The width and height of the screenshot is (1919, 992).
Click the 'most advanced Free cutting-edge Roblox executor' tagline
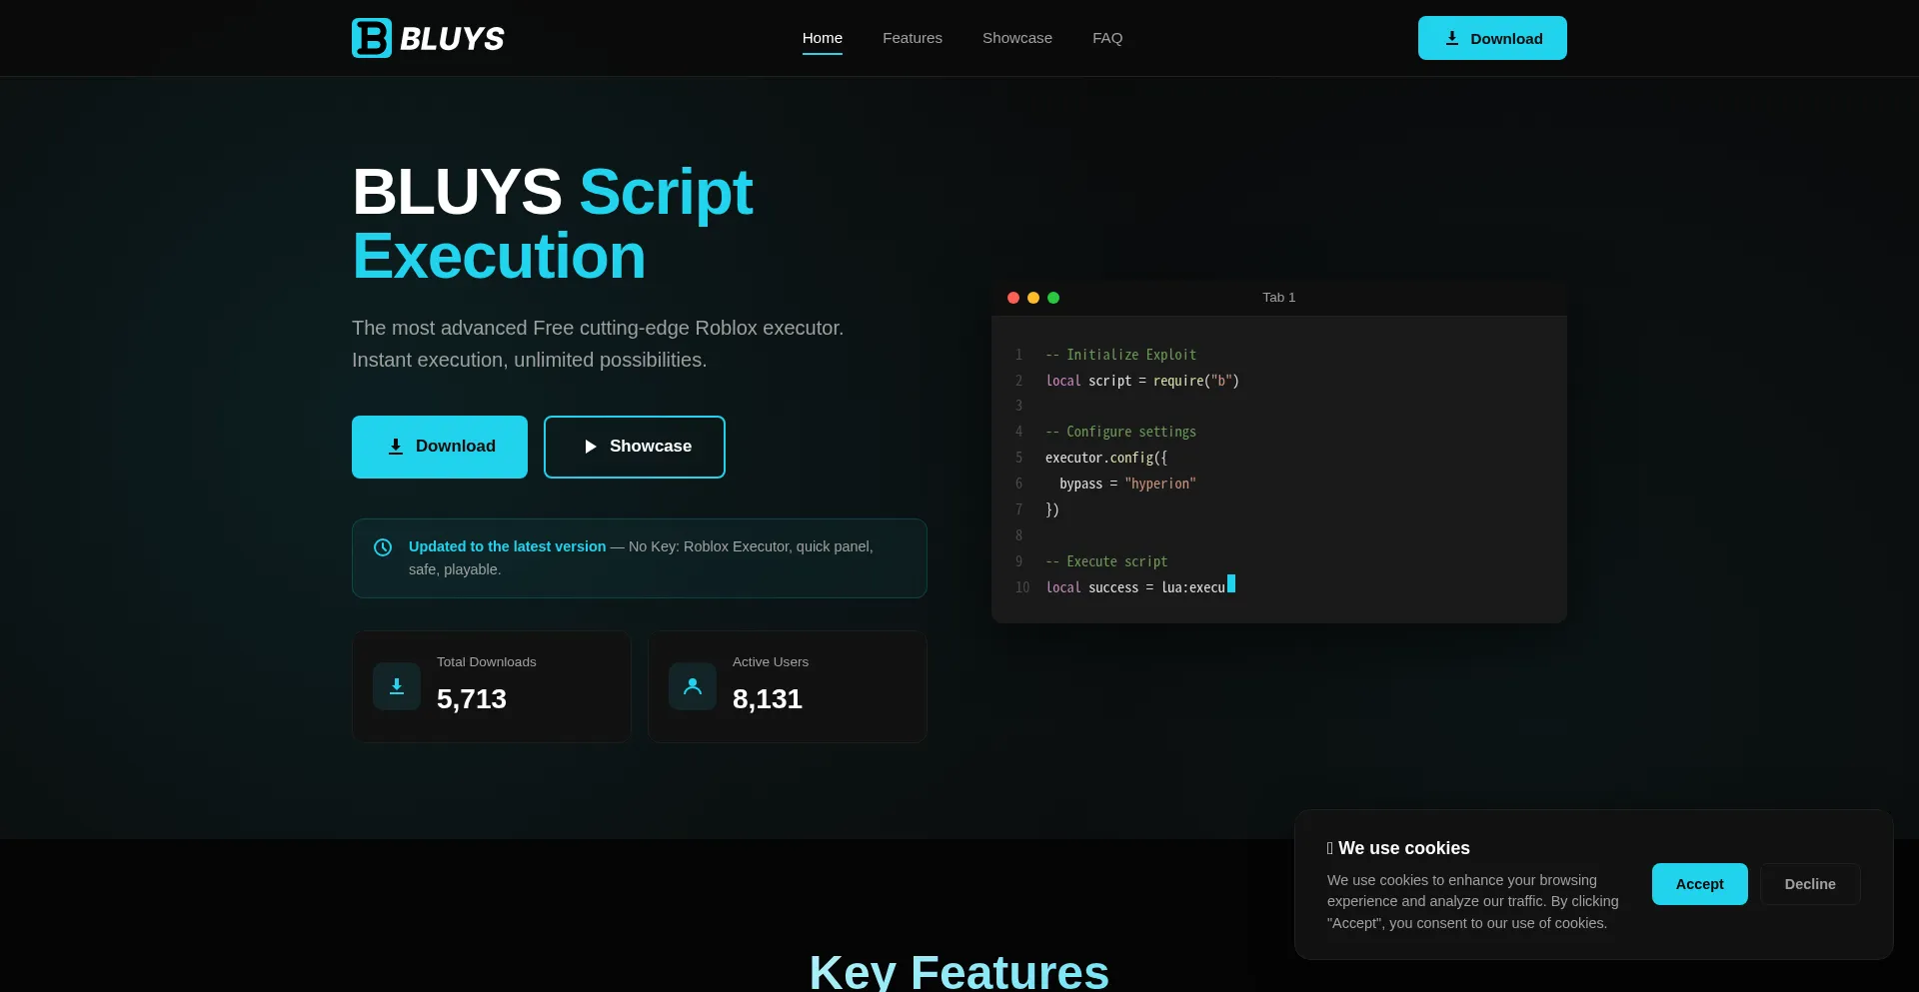pos(598,344)
